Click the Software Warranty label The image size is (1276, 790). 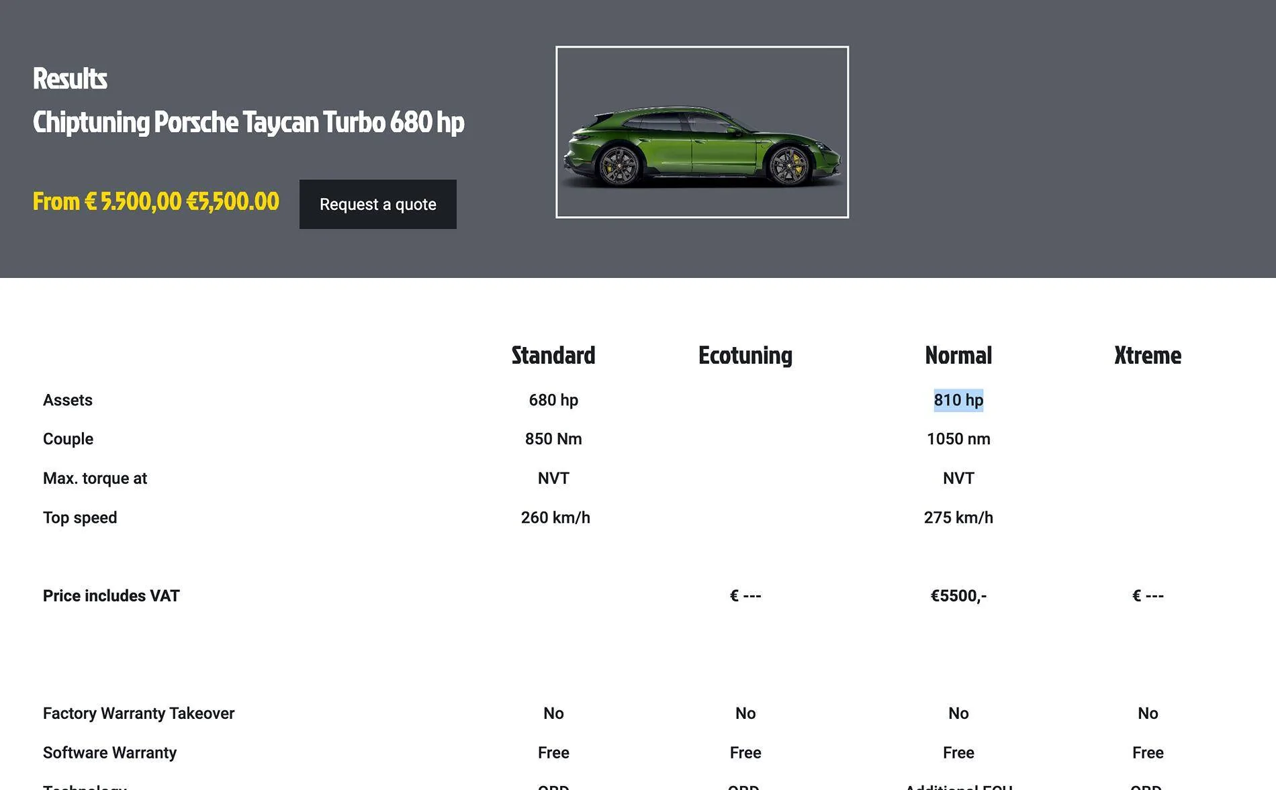pyautogui.click(x=109, y=752)
